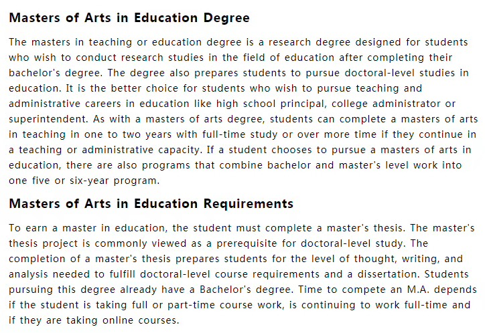Click the "Masters of Arts in Education Degree" heading

(x=129, y=18)
